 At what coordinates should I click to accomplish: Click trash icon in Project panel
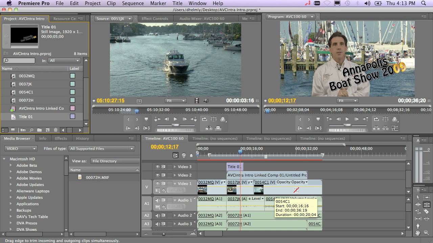pos(55,130)
